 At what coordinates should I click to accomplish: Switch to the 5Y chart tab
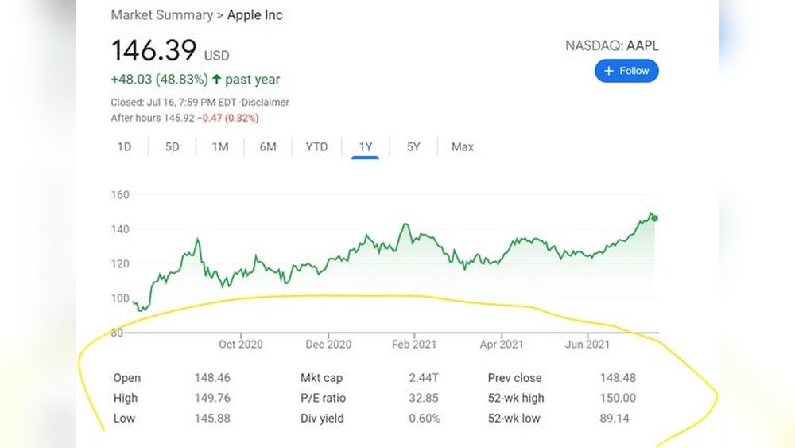(x=413, y=147)
